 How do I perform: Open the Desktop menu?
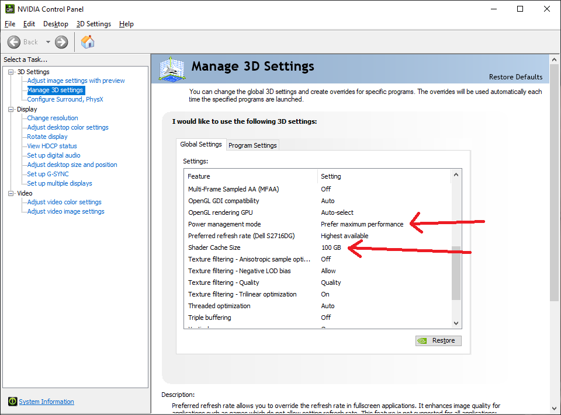pyautogui.click(x=56, y=24)
